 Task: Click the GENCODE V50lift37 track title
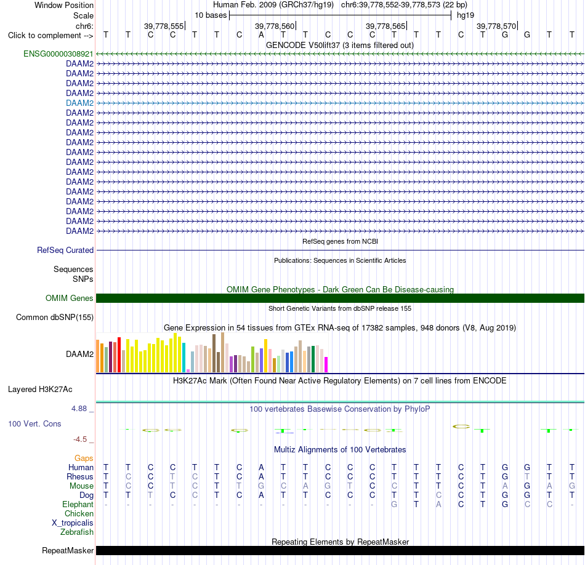coord(340,45)
